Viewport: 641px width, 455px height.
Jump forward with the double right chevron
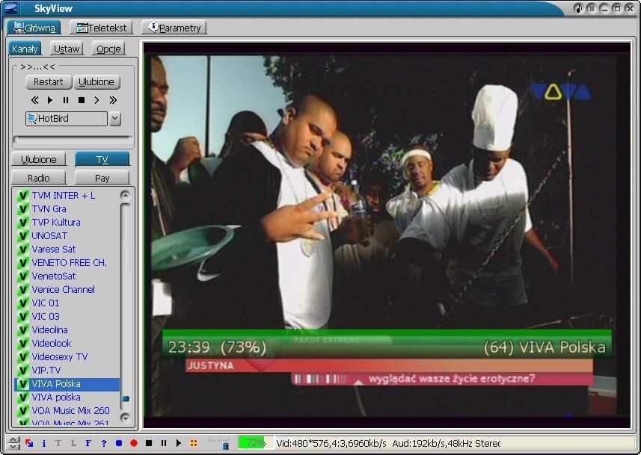tap(113, 100)
